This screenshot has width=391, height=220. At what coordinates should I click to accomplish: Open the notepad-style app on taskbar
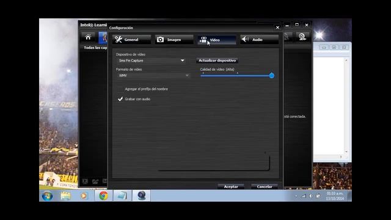click(x=122, y=196)
